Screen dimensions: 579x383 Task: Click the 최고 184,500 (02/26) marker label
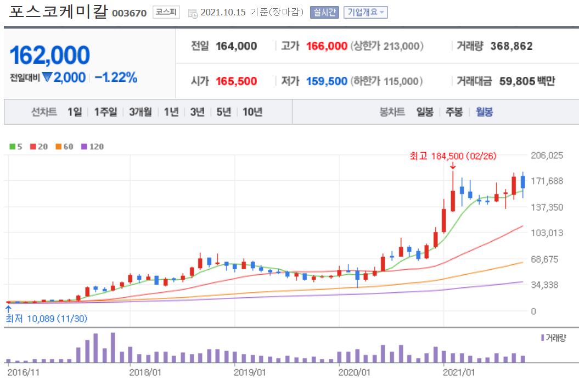453,156
